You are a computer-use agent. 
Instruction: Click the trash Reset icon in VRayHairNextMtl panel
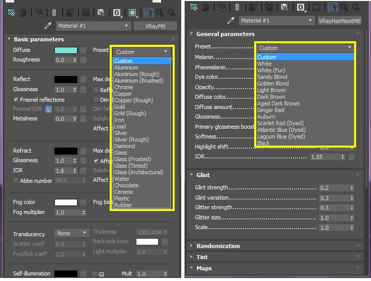coord(237,8)
